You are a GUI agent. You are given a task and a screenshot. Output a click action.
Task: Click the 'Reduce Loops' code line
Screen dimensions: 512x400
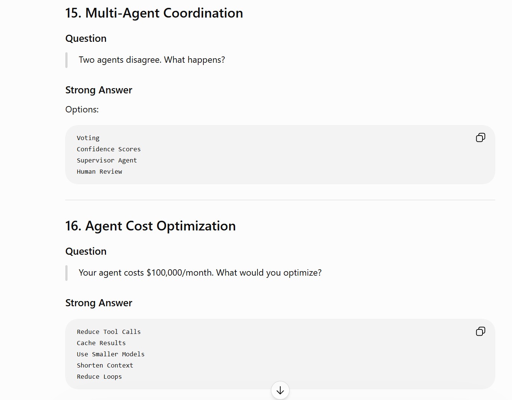[99, 376]
